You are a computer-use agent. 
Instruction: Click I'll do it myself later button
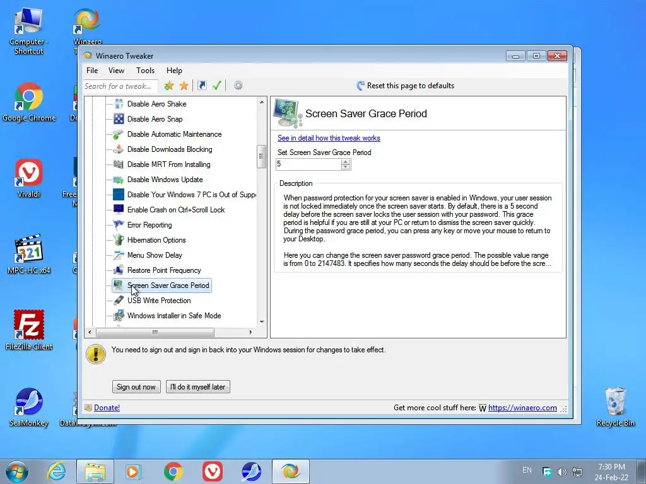[197, 387]
